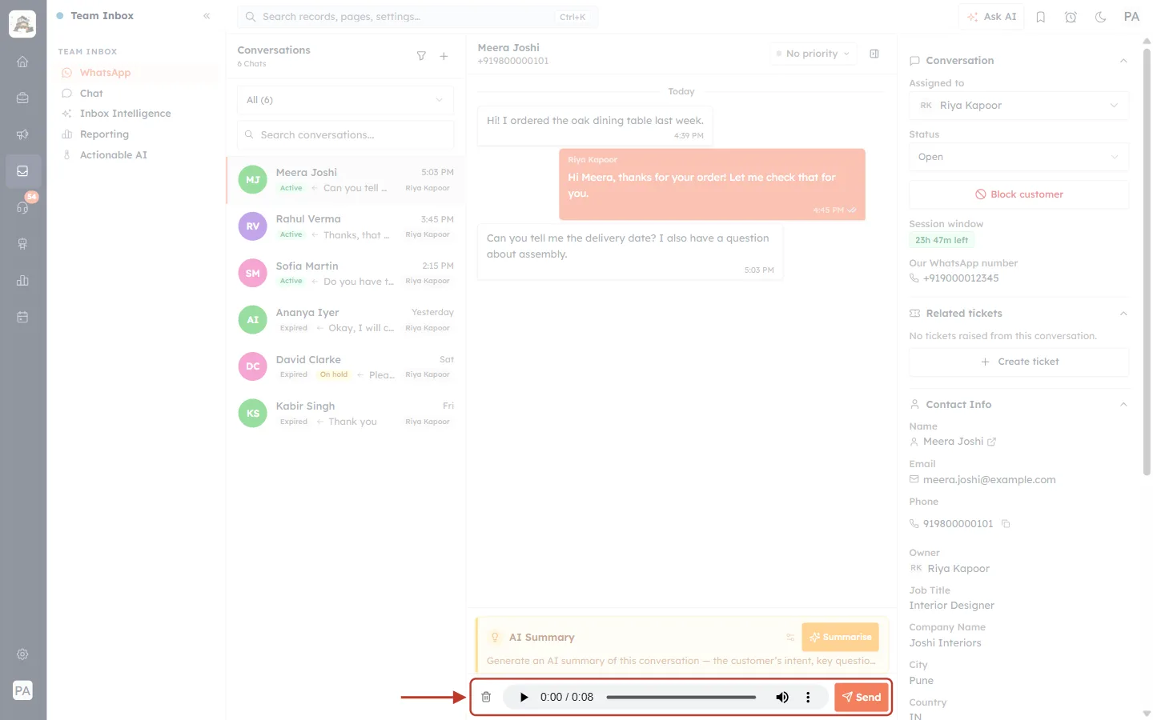1153x720 pixels.
Task: Open the calendar icon in left rail
Action: (22, 318)
